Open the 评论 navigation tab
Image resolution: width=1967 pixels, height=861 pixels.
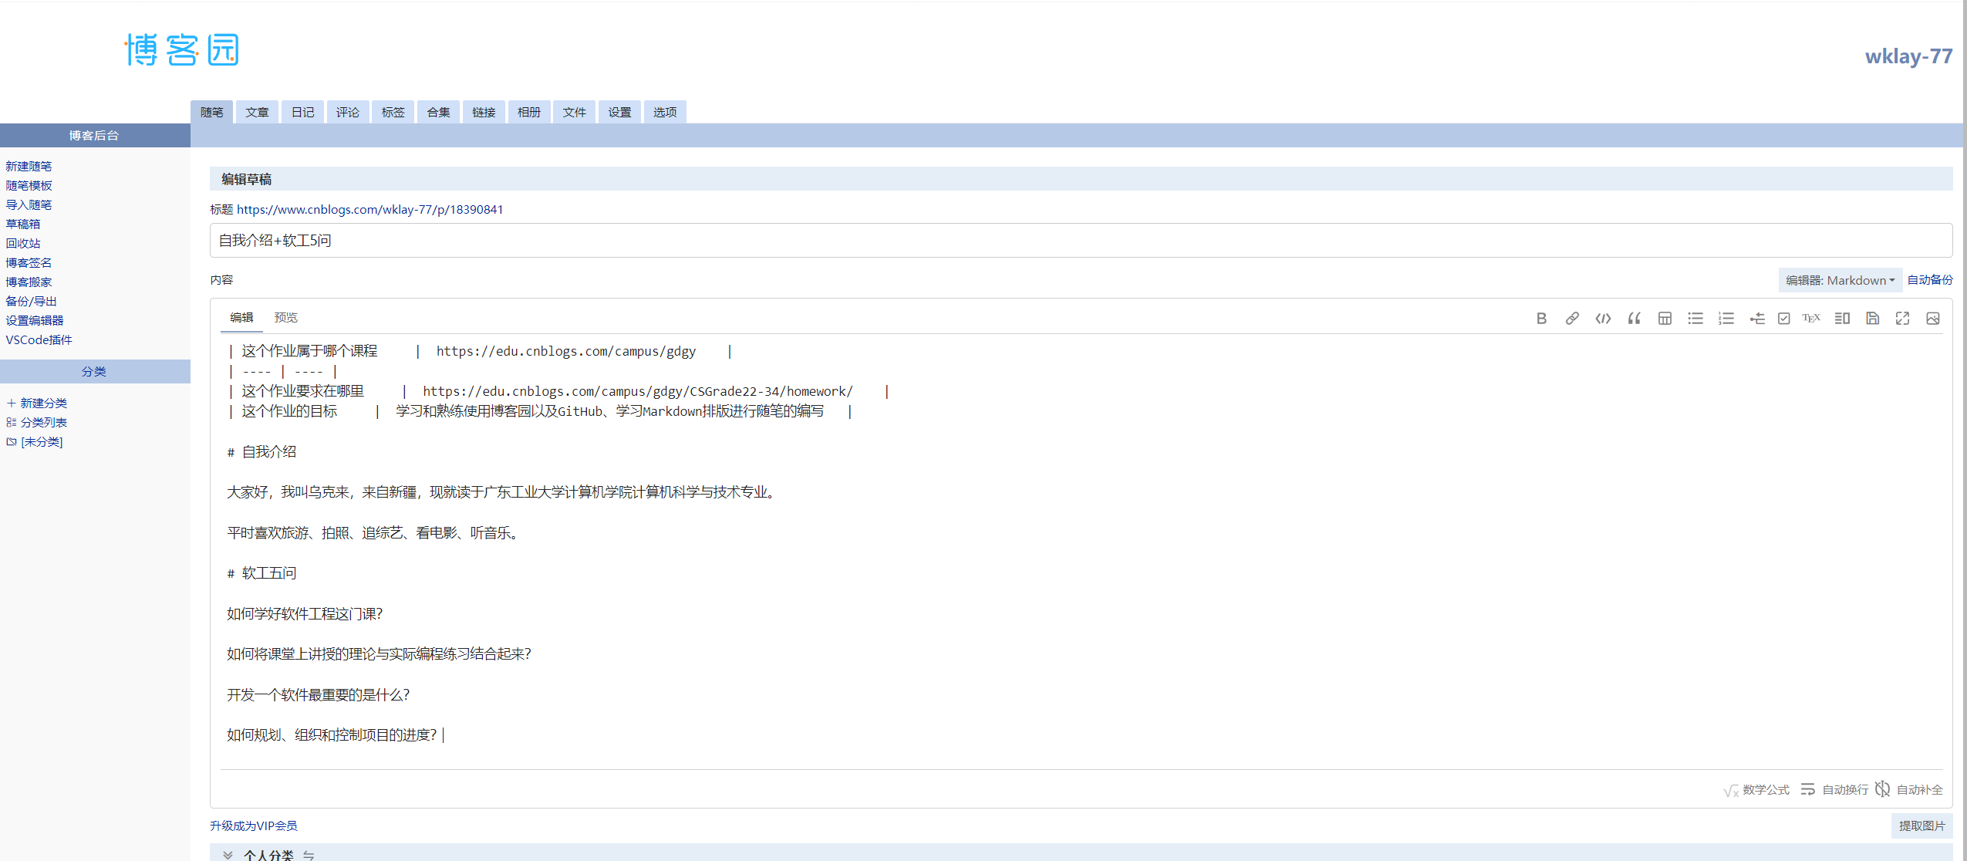[347, 113]
